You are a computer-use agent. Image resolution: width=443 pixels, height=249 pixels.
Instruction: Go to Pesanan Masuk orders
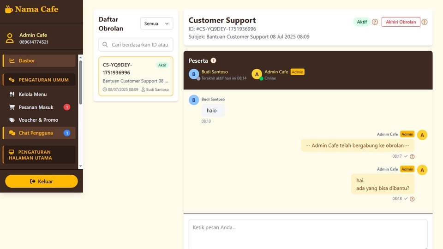click(36, 107)
